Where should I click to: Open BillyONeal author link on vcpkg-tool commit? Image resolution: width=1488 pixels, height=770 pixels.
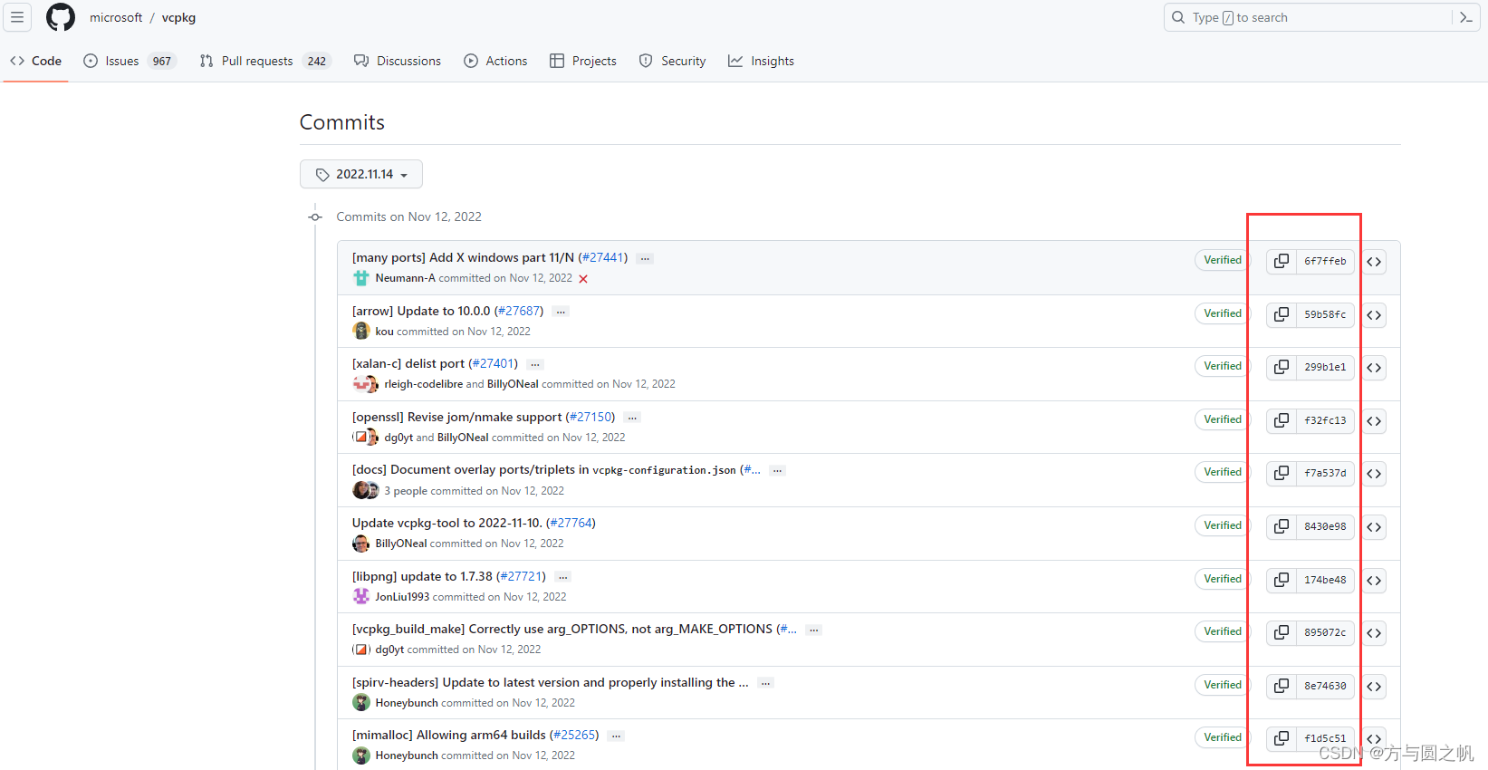point(401,544)
